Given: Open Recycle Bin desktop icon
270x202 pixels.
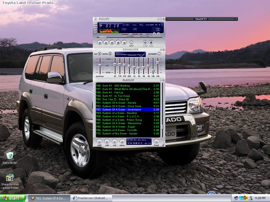Looking at the screenshot, I should click(x=10, y=158).
